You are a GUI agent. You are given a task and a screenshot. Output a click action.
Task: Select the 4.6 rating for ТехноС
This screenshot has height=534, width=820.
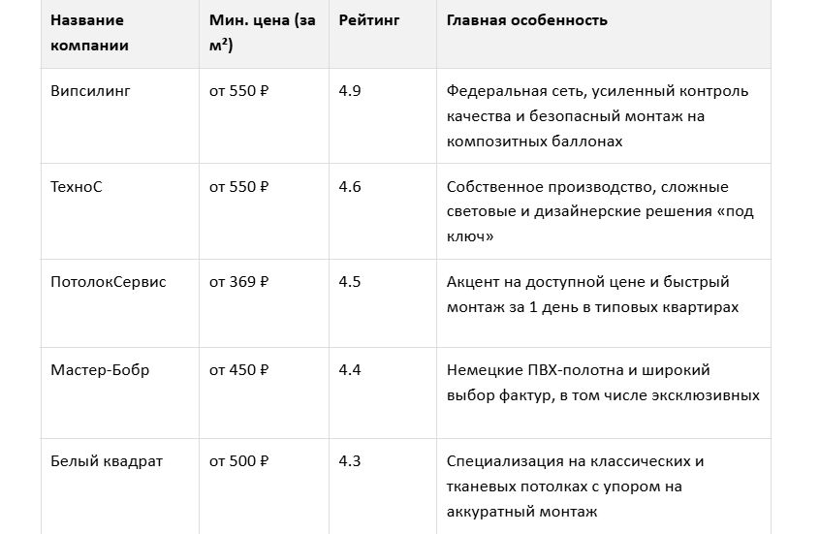pyautogui.click(x=350, y=187)
